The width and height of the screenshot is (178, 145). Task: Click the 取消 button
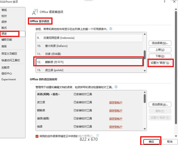tap(170, 142)
